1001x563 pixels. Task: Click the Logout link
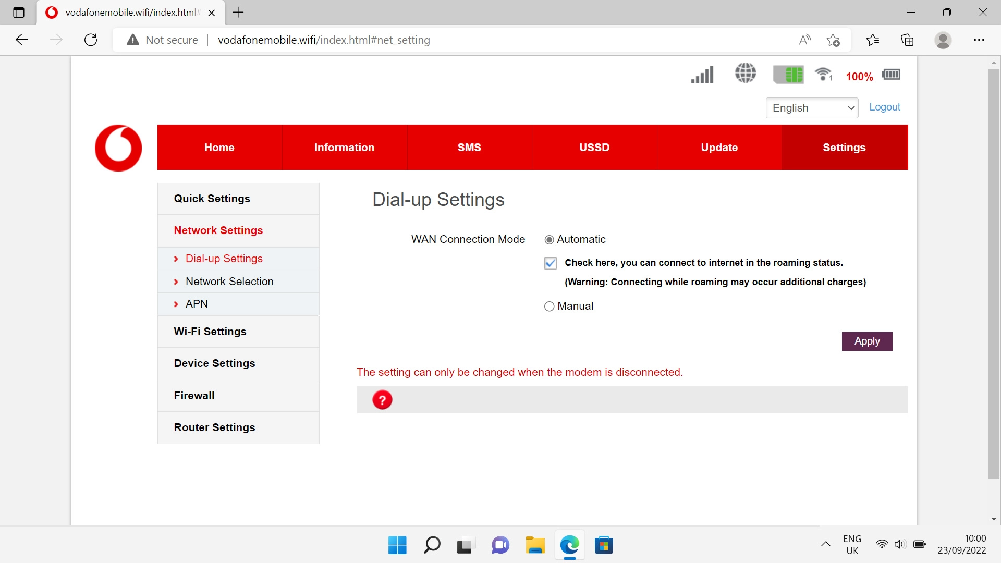tap(884, 107)
